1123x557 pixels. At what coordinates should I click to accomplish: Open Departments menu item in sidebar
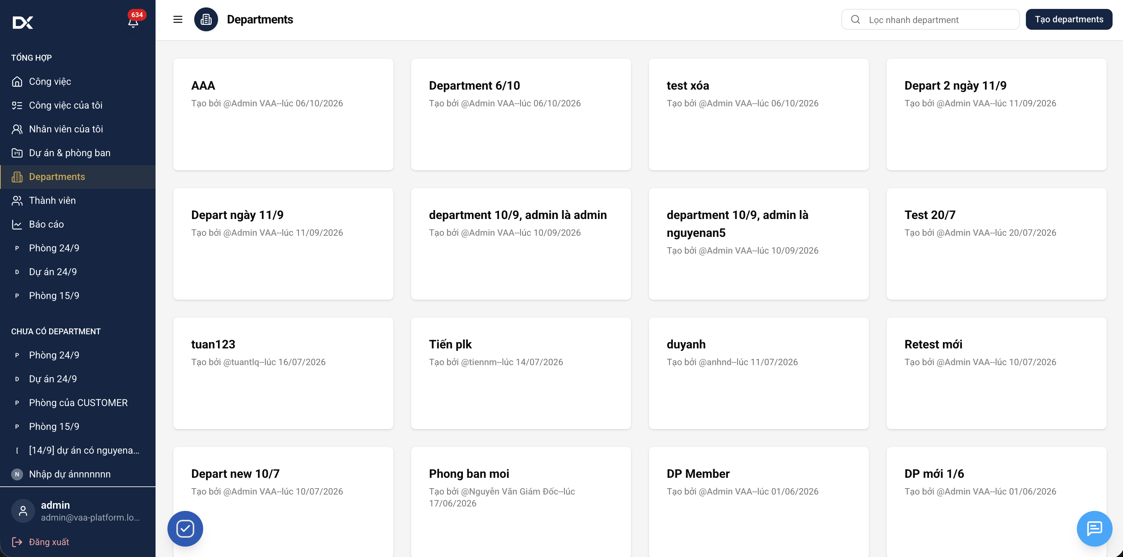[x=78, y=177]
